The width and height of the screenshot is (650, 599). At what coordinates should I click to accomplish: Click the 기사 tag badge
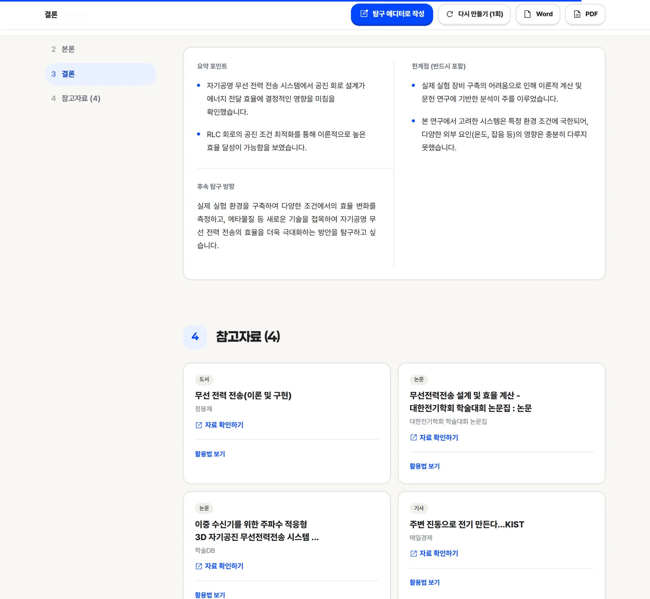[x=419, y=508]
